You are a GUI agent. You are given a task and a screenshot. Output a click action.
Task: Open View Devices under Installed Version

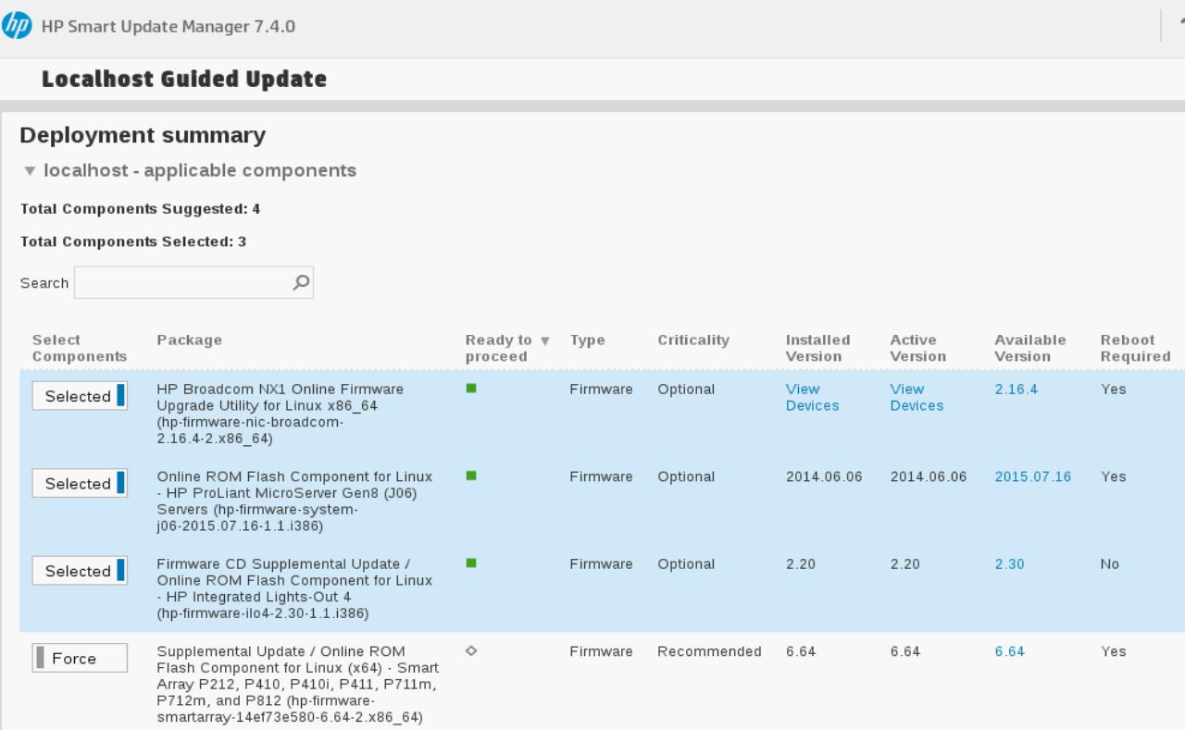pos(813,397)
